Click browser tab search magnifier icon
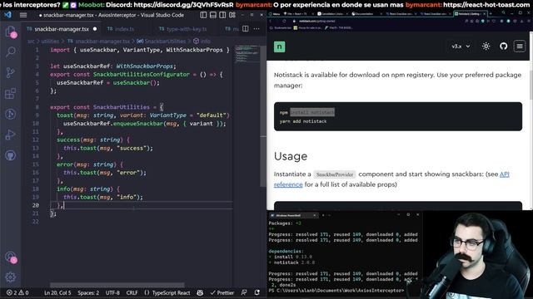The width and height of the screenshot is (533, 299). pyautogui.click(x=503, y=12)
